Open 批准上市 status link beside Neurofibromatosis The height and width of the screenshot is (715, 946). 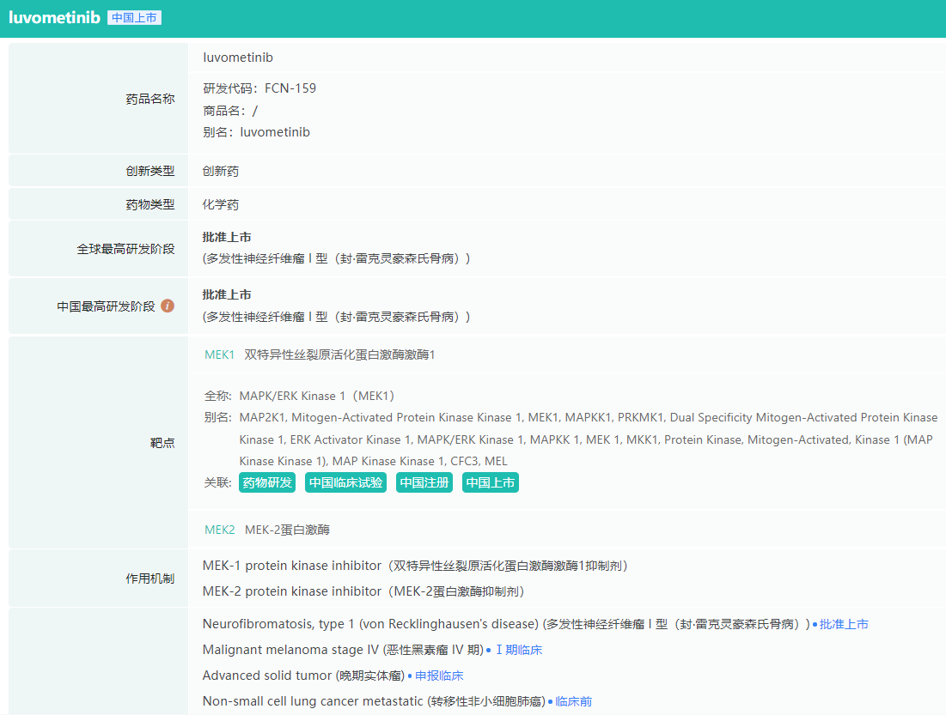(x=844, y=624)
